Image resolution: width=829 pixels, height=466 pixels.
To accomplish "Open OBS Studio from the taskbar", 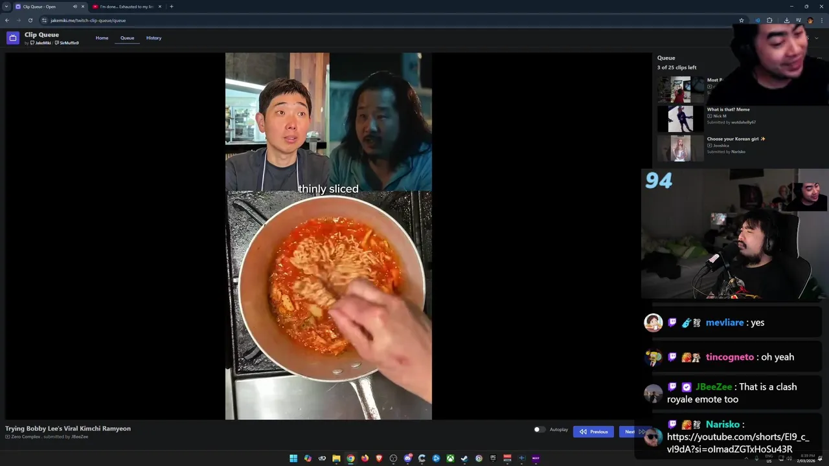I will coord(393,458).
